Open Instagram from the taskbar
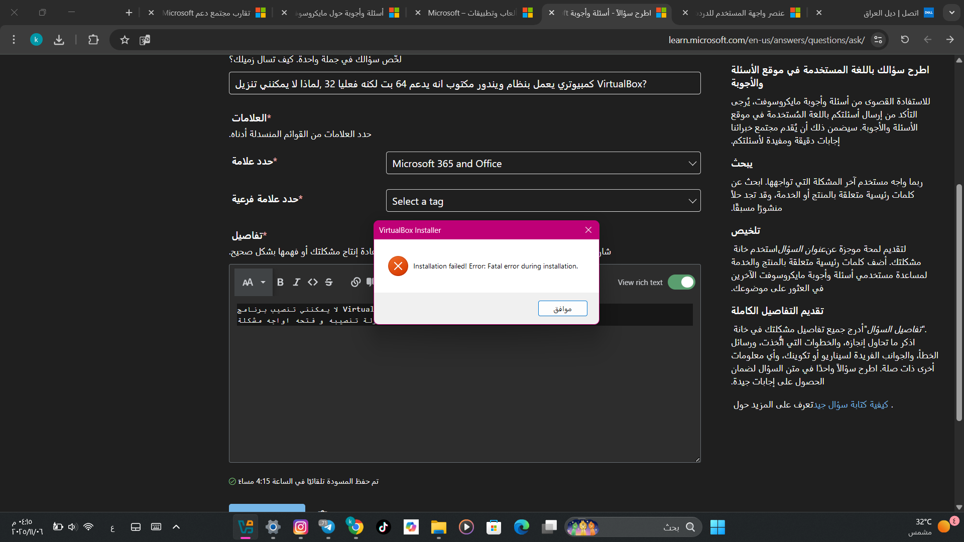This screenshot has height=542, width=964. (x=301, y=527)
